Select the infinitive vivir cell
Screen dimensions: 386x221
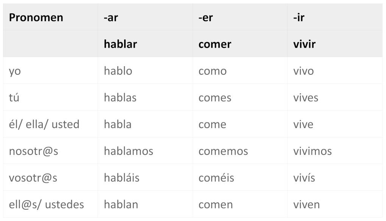(x=304, y=44)
